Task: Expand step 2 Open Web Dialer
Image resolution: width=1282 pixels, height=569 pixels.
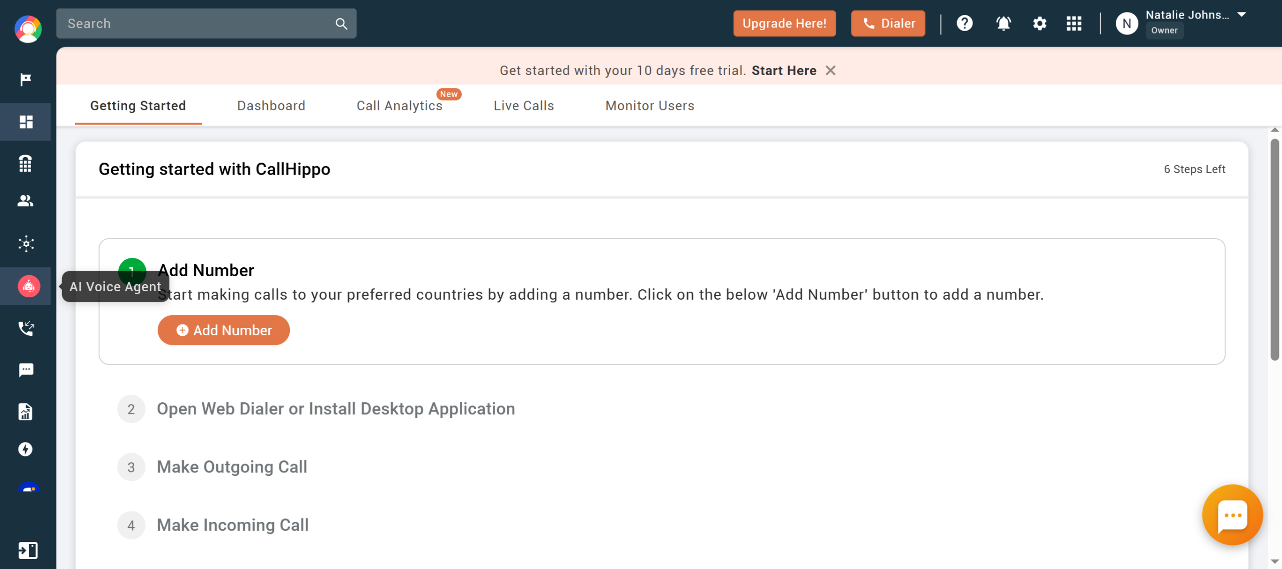Action: pos(336,409)
